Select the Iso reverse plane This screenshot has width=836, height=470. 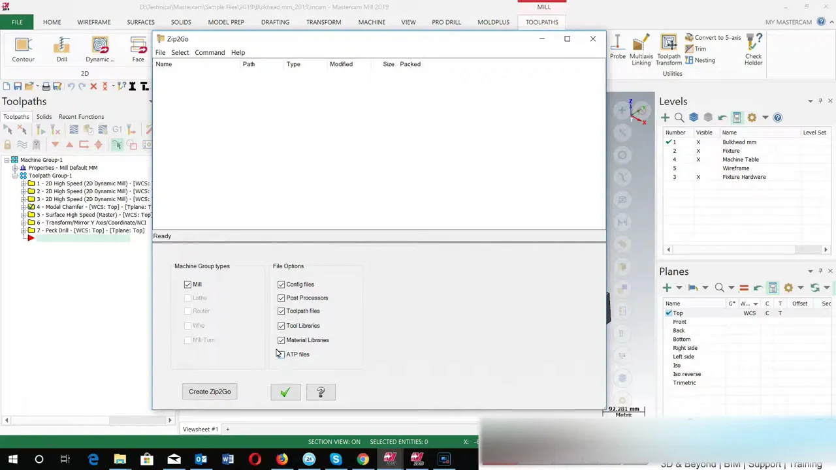click(x=686, y=374)
